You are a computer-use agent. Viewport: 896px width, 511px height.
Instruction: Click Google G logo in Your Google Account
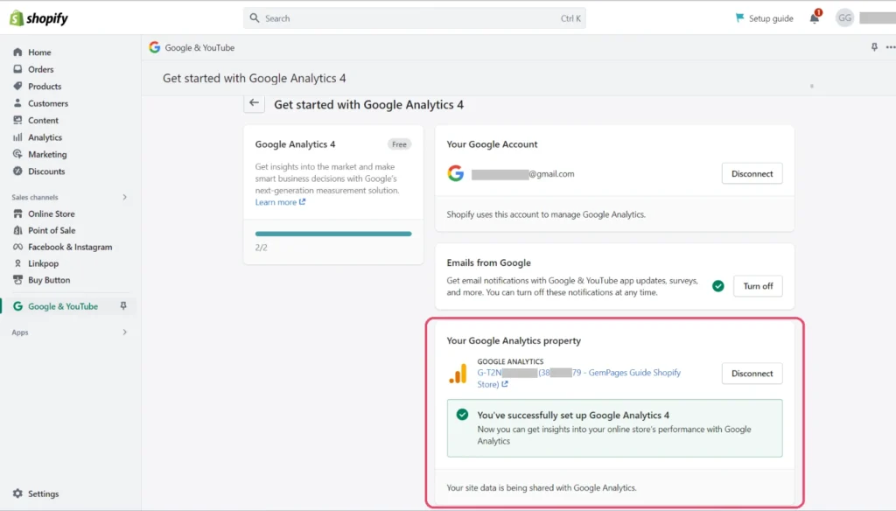pos(455,173)
